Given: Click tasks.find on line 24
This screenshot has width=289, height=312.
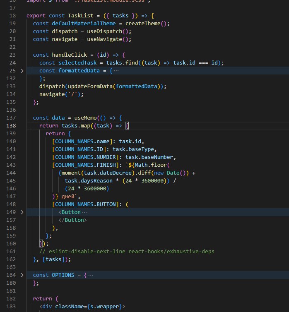Looking at the screenshot, I should [x=122, y=63].
